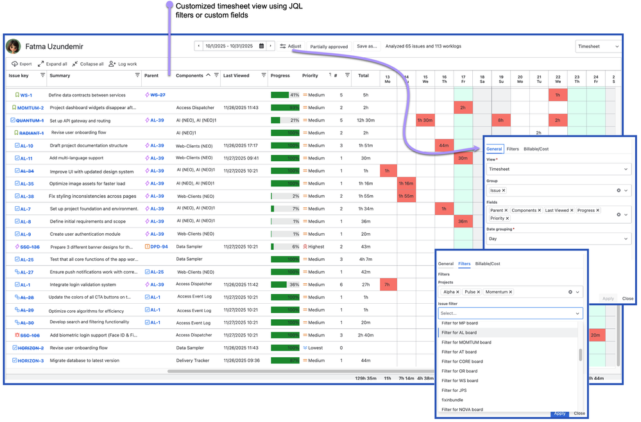This screenshot has height=422, width=641.
Task: Switch to Billable/Cost tab in lower panel
Action: click(488, 264)
